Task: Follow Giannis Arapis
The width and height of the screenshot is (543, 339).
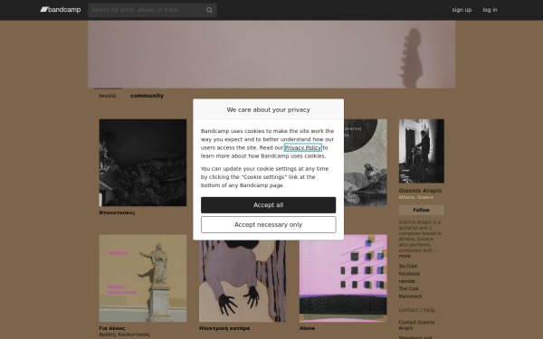Action: pos(422,210)
